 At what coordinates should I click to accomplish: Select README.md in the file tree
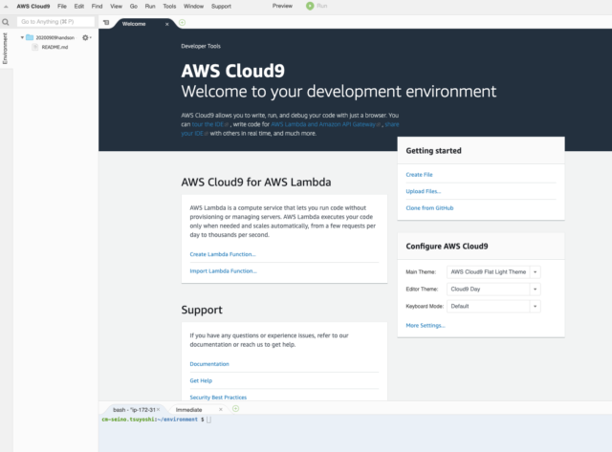coord(55,47)
